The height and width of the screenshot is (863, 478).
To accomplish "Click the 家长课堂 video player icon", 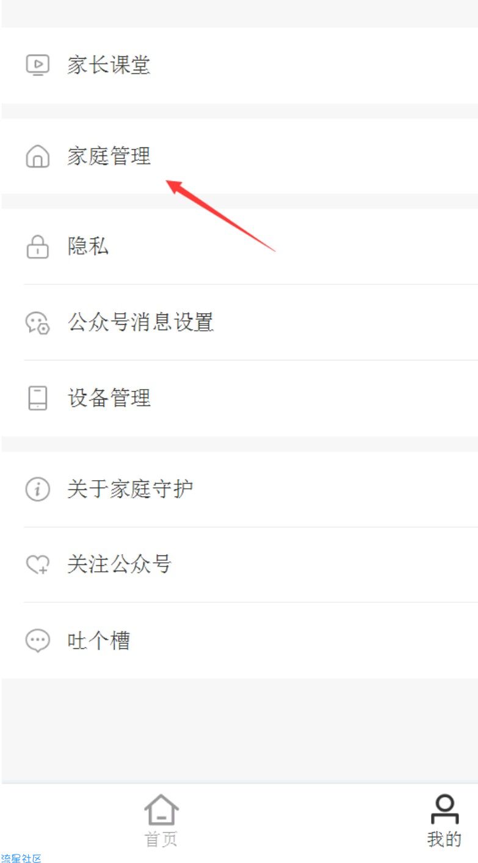I will point(37,65).
